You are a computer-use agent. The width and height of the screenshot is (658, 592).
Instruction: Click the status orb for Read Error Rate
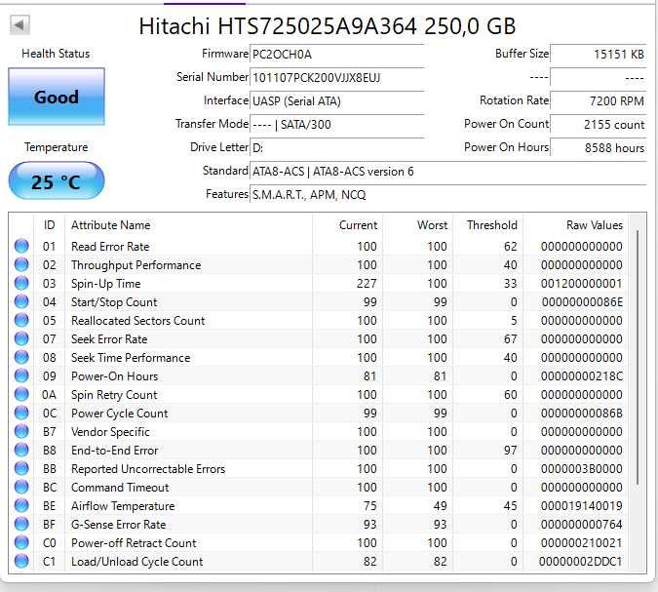[x=21, y=246]
